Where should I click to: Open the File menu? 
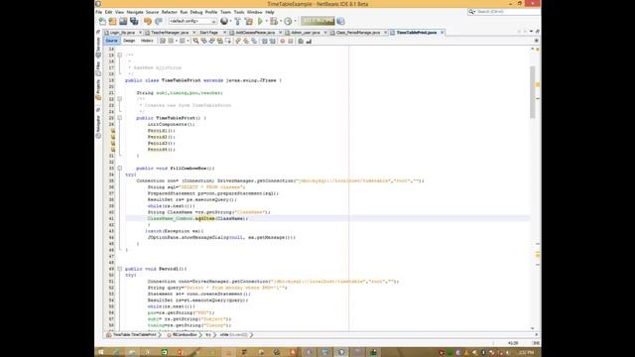[x=99, y=12]
